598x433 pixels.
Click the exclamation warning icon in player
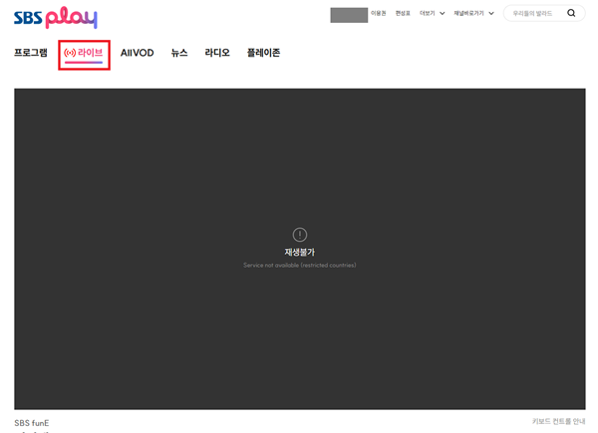(299, 235)
